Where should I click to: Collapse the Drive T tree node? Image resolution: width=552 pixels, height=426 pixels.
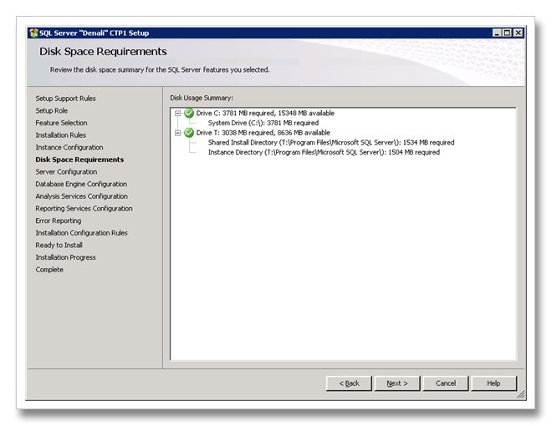(x=178, y=133)
